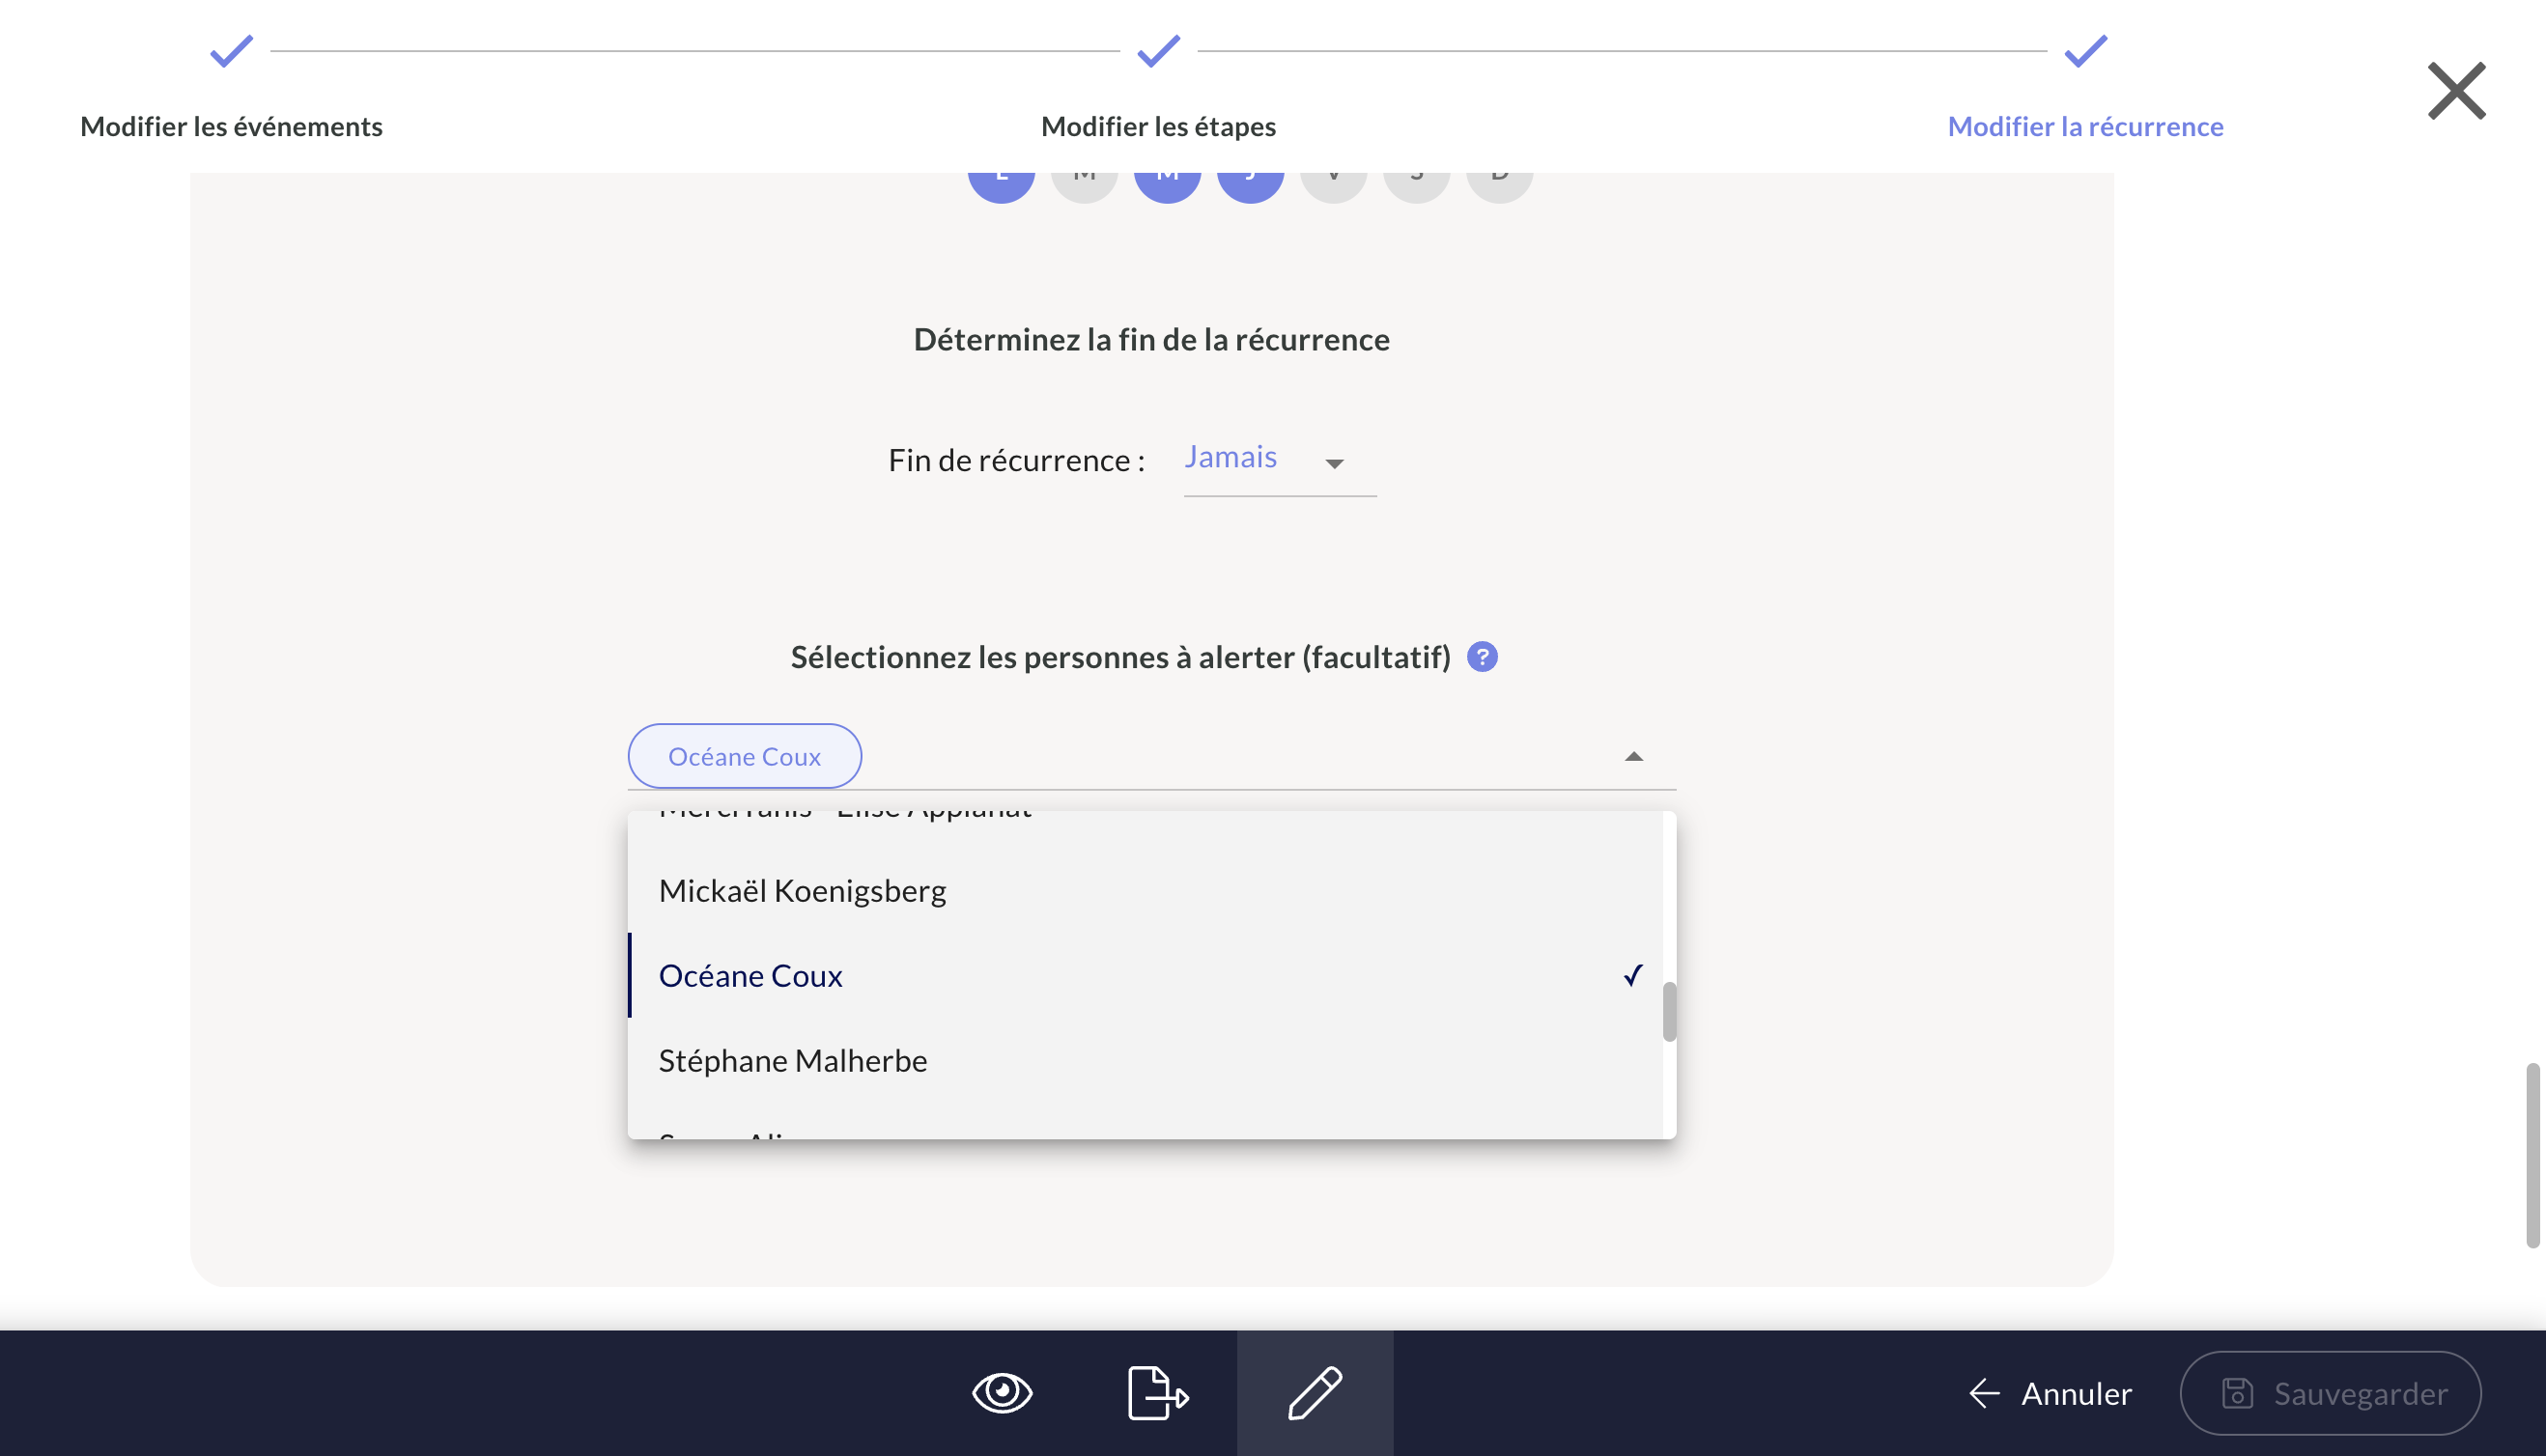Image resolution: width=2546 pixels, height=1456 pixels.
Task: Click the eye preview icon
Action: [x=1002, y=1392]
